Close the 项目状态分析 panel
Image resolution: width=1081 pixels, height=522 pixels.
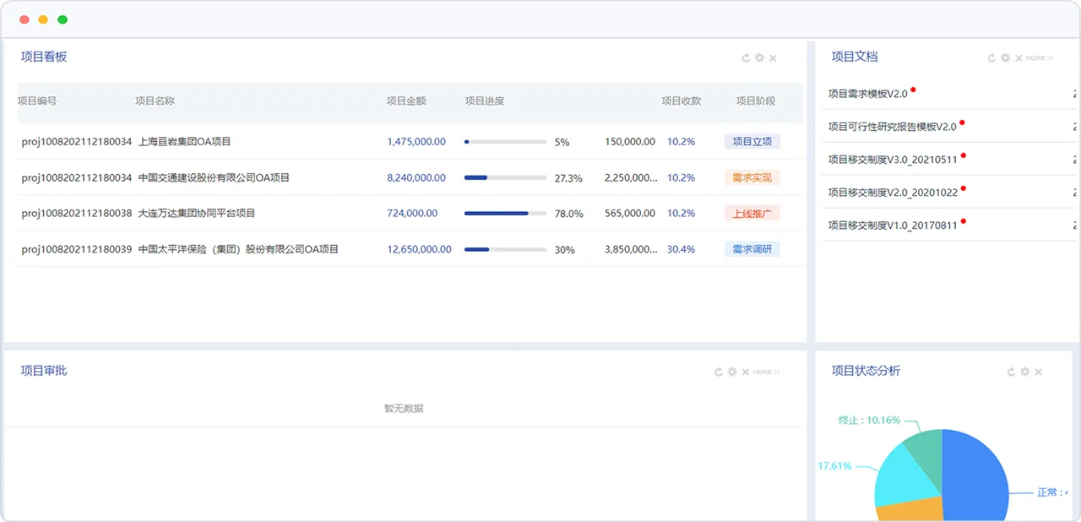coord(1038,372)
